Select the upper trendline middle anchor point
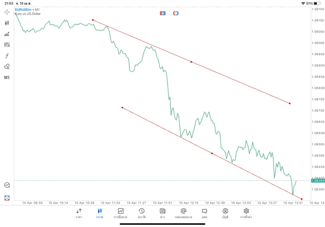The height and width of the screenshot is (227, 325). tap(191, 62)
